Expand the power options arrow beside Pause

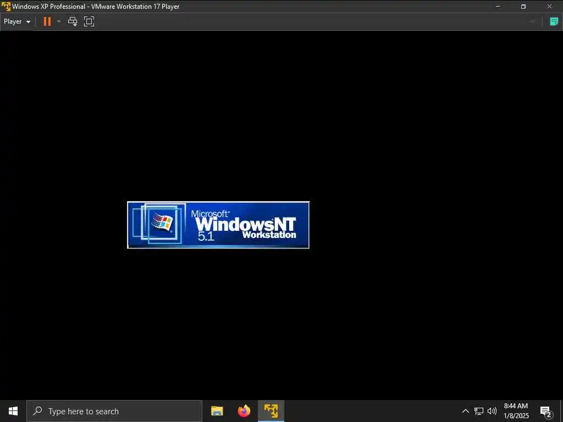pyautogui.click(x=59, y=21)
